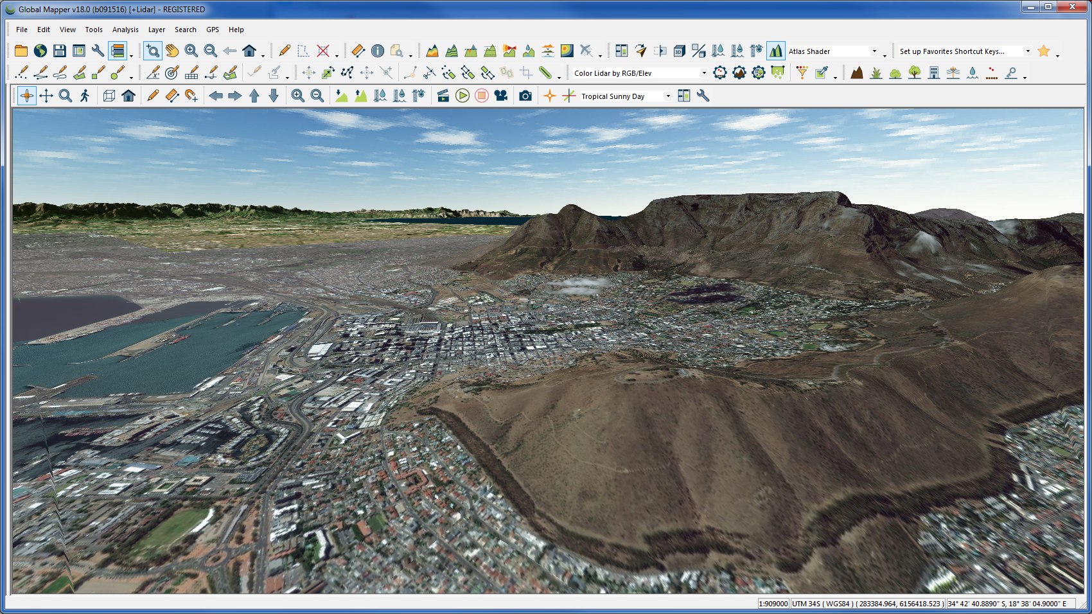1092x614 pixels.
Task: Open the Atlas Shader dropdown
Action: click(874, 51)
